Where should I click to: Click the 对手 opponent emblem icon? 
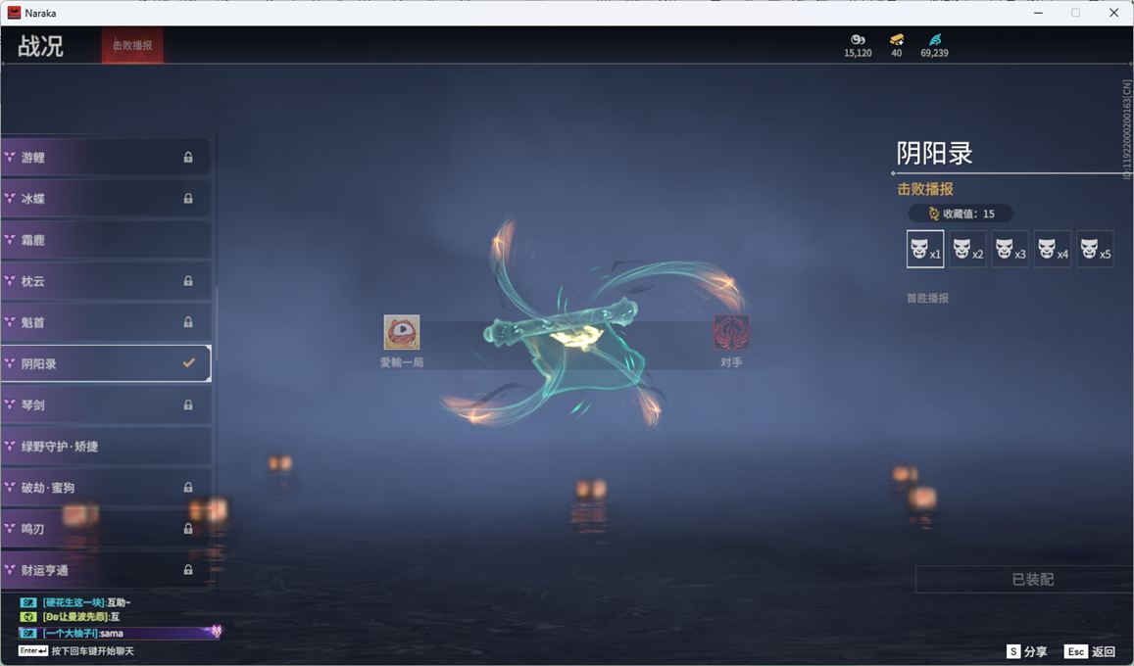point(731,332)
